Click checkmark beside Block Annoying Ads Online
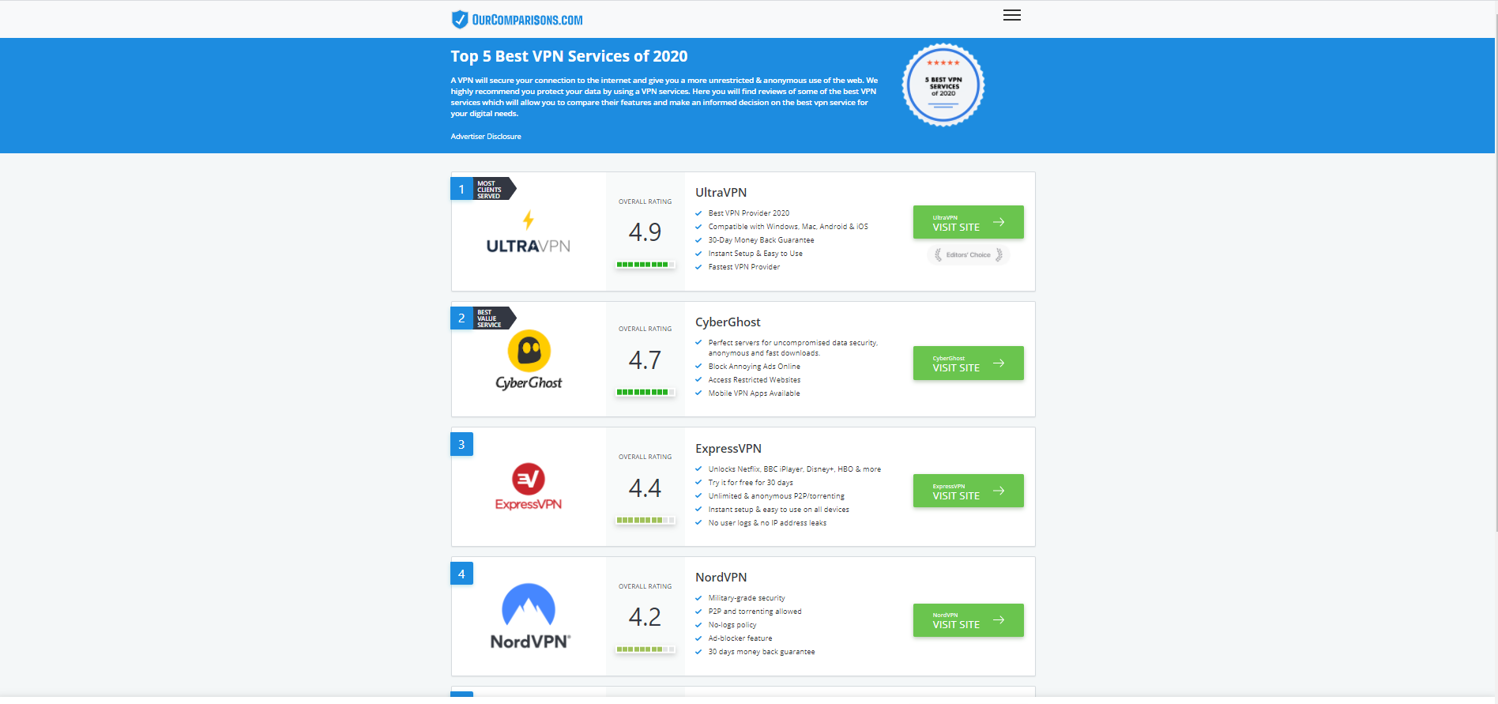Viewport: 1498px width, 704px height. click(x=698, y=367)
